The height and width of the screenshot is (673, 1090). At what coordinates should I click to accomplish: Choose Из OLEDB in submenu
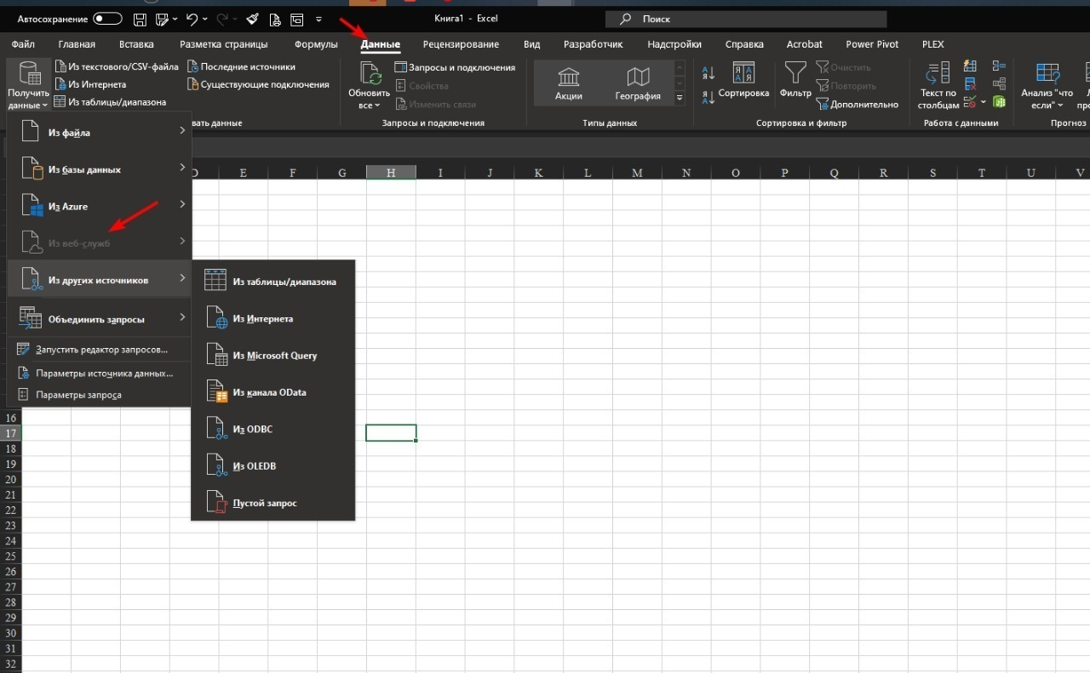pyautogui.click(x=272, y=466)
